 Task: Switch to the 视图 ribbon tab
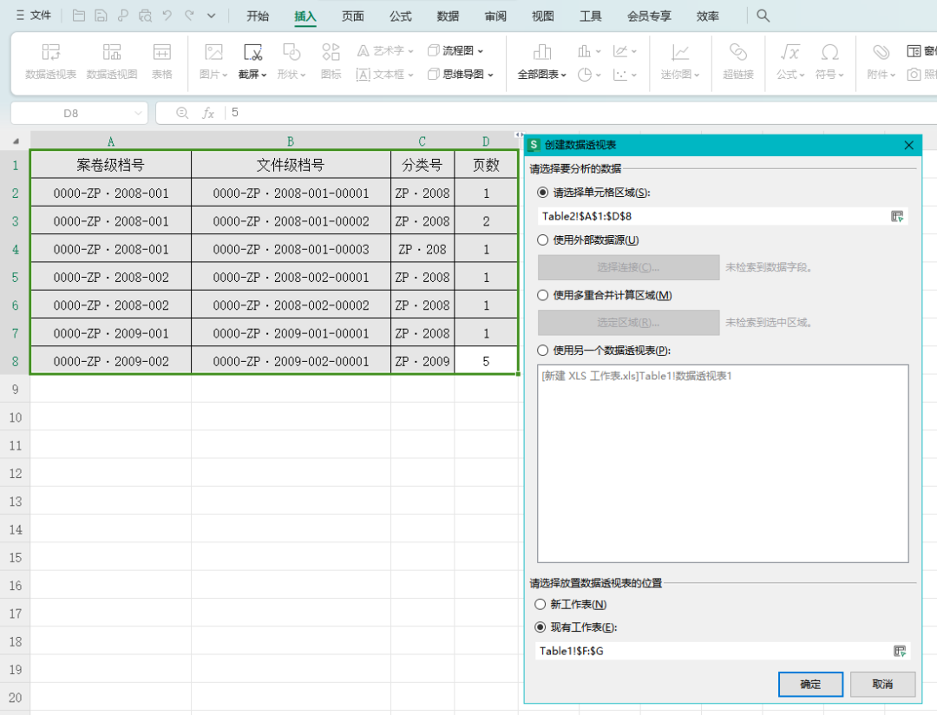point(542,16)
